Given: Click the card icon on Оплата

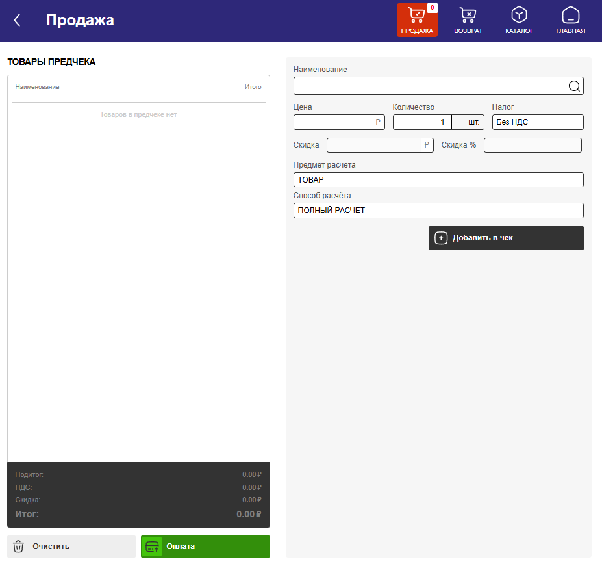Looking at the screenshot, I should click(x=152, y=547).
